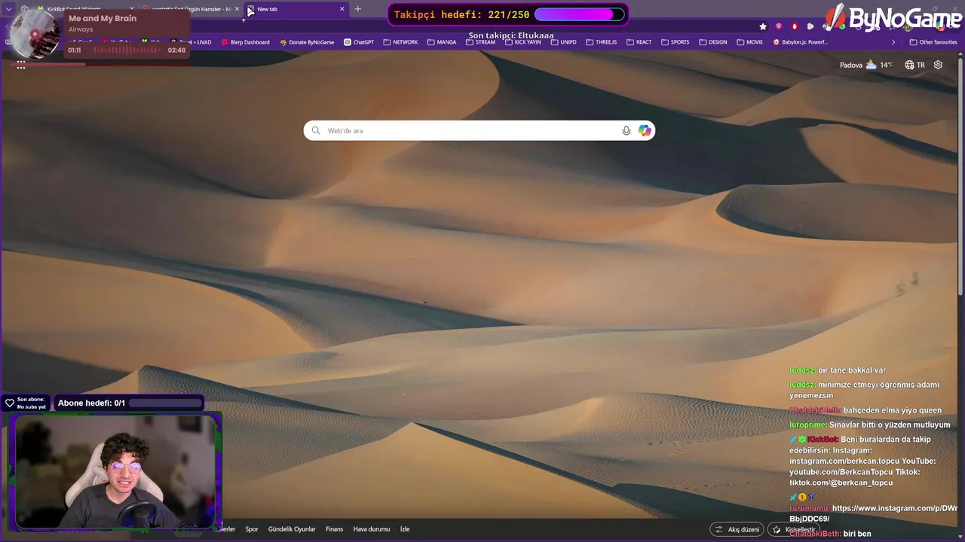Open Copilot from the search box icon
The height and width of the screenshot is (542, 965).
[x=645, y=130]
